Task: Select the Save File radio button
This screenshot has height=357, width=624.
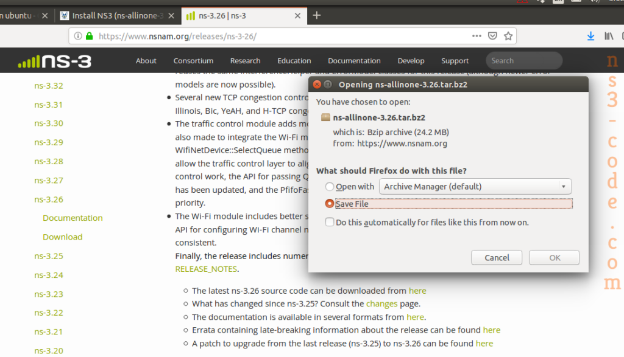Action: tap(330, 203)
